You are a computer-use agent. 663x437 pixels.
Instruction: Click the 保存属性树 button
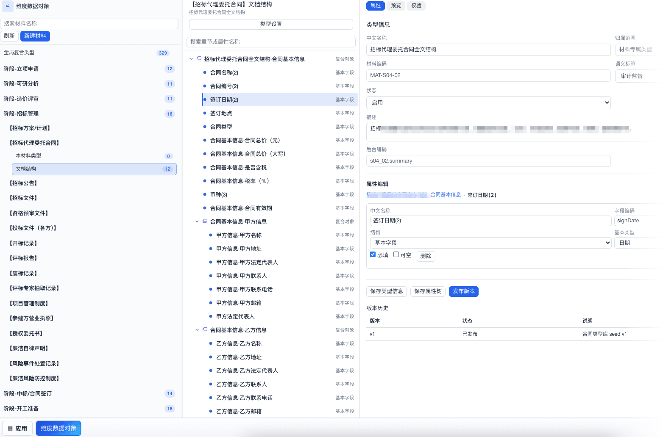pos(428,291)
